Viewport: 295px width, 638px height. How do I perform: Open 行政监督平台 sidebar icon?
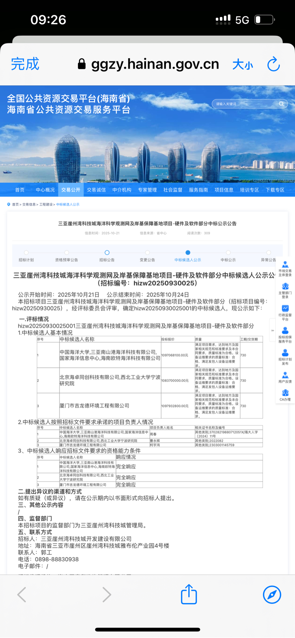click(x=285, y=313)
